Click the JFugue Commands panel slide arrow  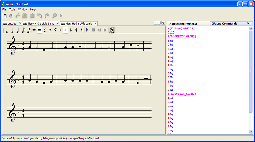248,24
